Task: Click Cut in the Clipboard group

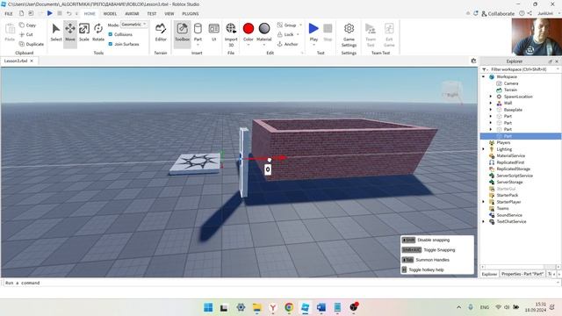Action: click(x=26, y=34)
